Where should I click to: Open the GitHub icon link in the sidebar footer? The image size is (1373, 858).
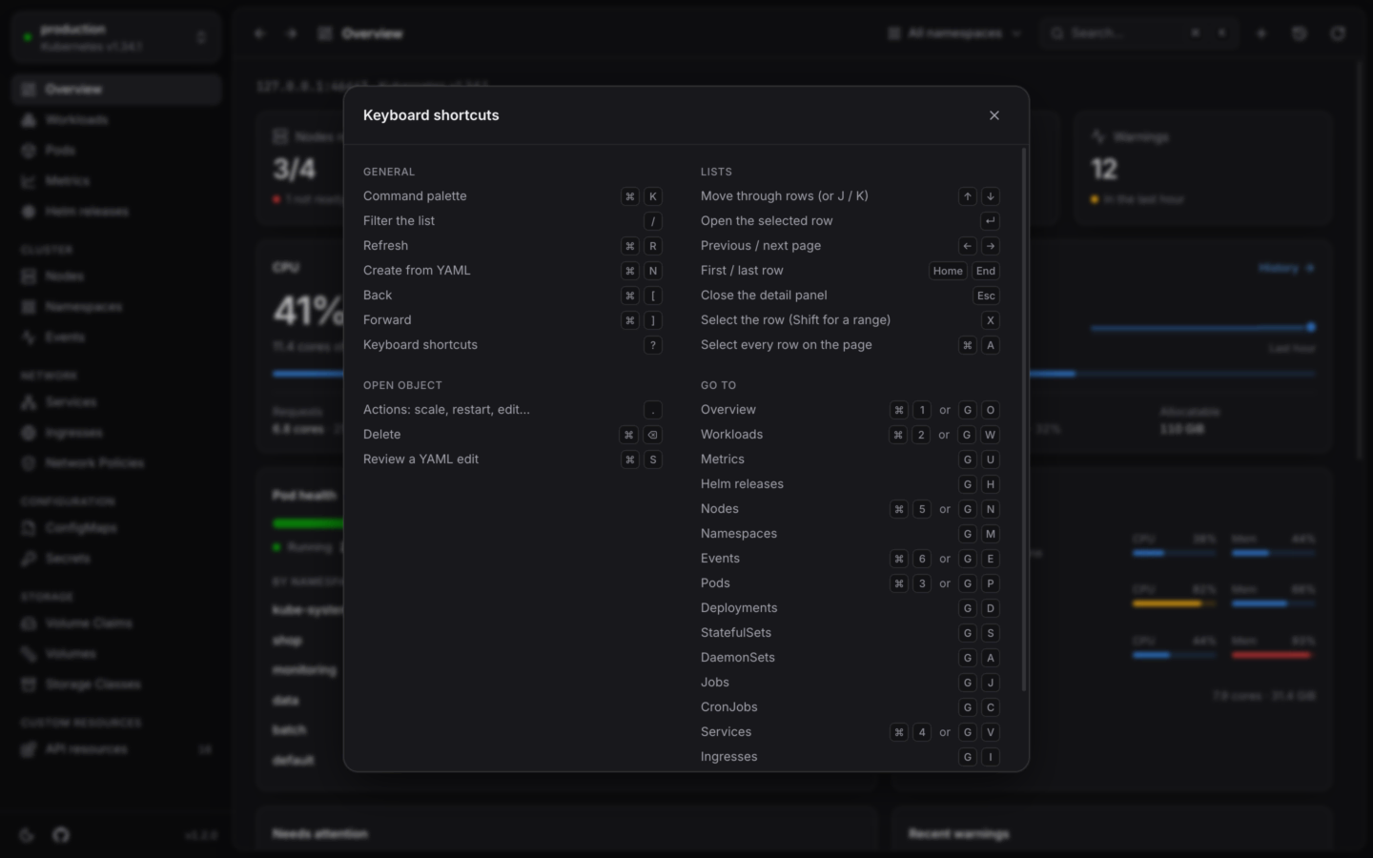[61, 835]
